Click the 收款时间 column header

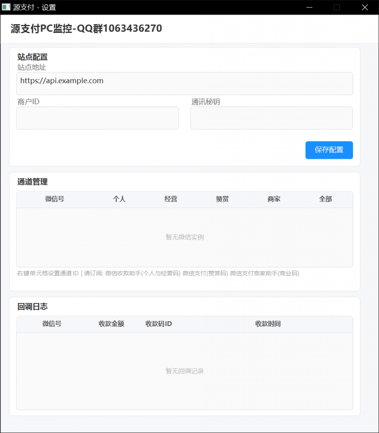tap(268, 324)
